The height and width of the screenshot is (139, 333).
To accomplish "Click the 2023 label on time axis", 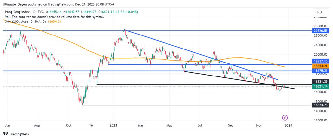I will (x=113, y=125).
